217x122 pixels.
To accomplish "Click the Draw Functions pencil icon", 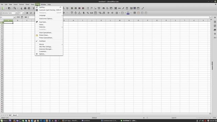I will (x=143, y=8).
